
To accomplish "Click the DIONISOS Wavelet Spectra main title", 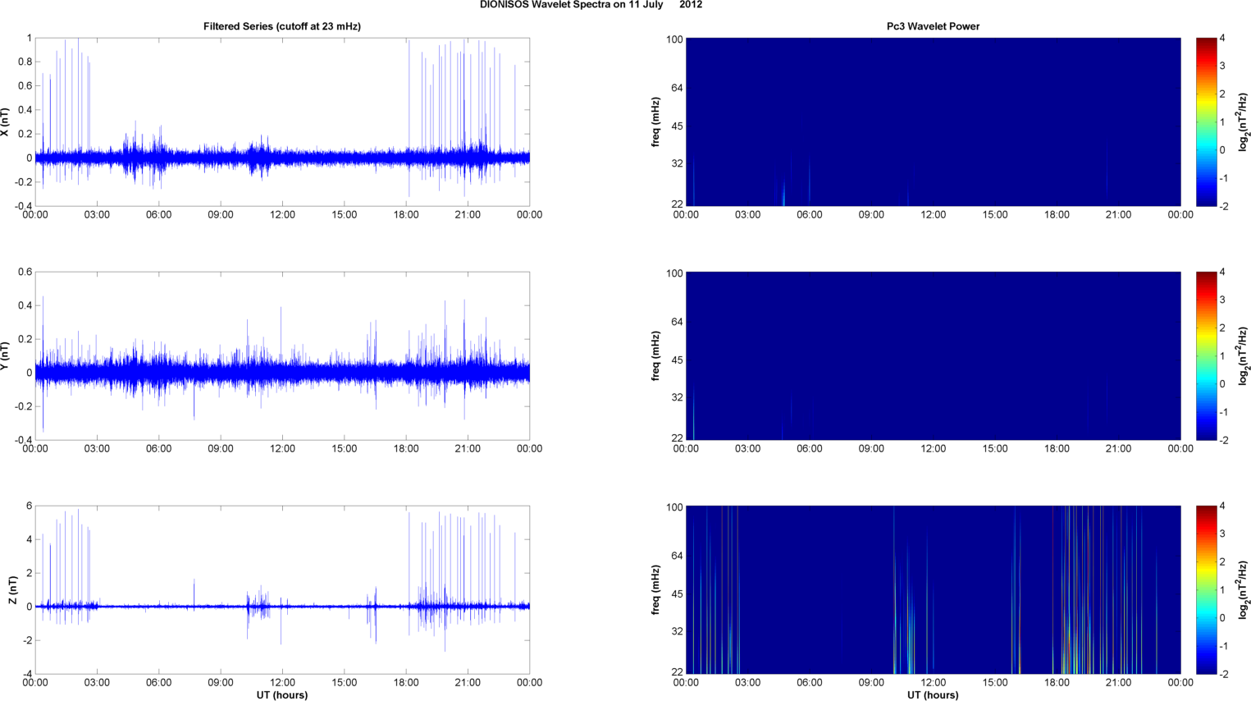I will tap(591, 5).
